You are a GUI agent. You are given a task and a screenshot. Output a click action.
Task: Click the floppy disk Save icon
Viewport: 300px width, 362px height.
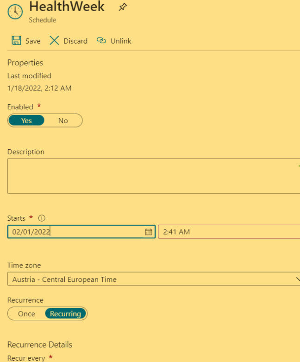(16, 41)
